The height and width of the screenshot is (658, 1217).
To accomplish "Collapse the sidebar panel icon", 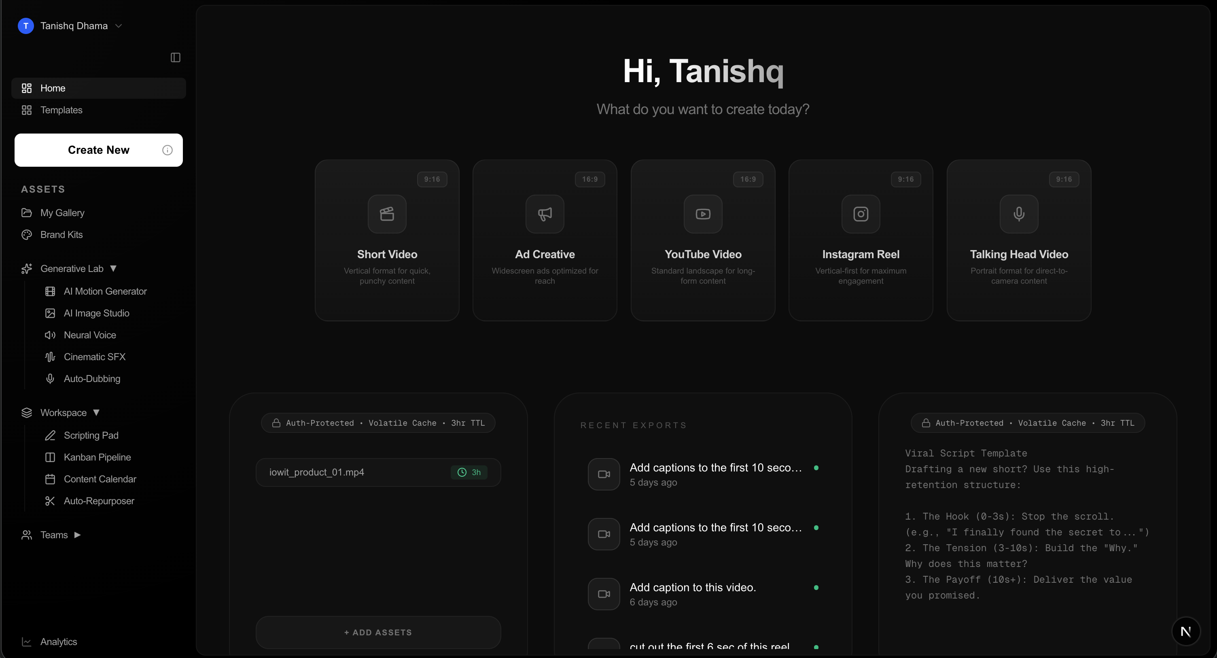I will pos(175,57).
